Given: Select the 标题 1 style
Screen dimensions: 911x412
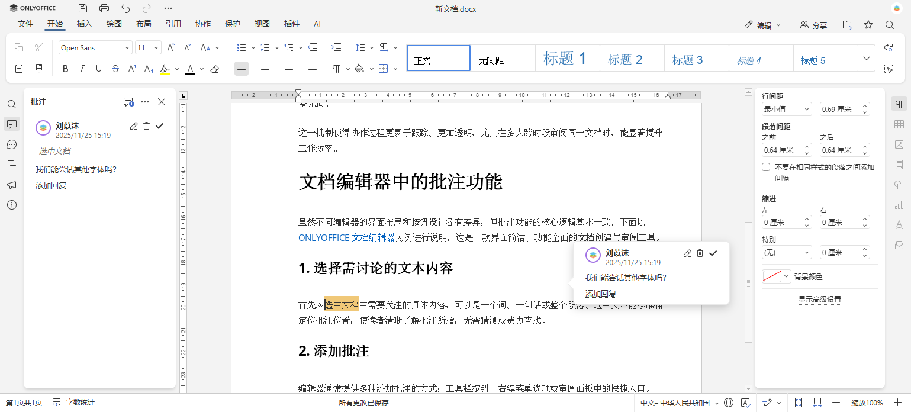Looking at the screenshot, I should [566, 57].
